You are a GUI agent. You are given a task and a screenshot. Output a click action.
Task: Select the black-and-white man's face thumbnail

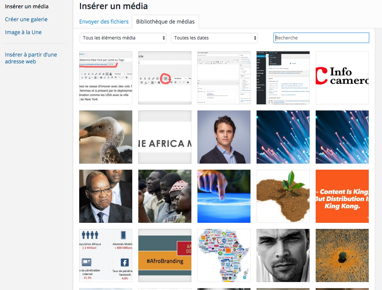pos(283,255)
